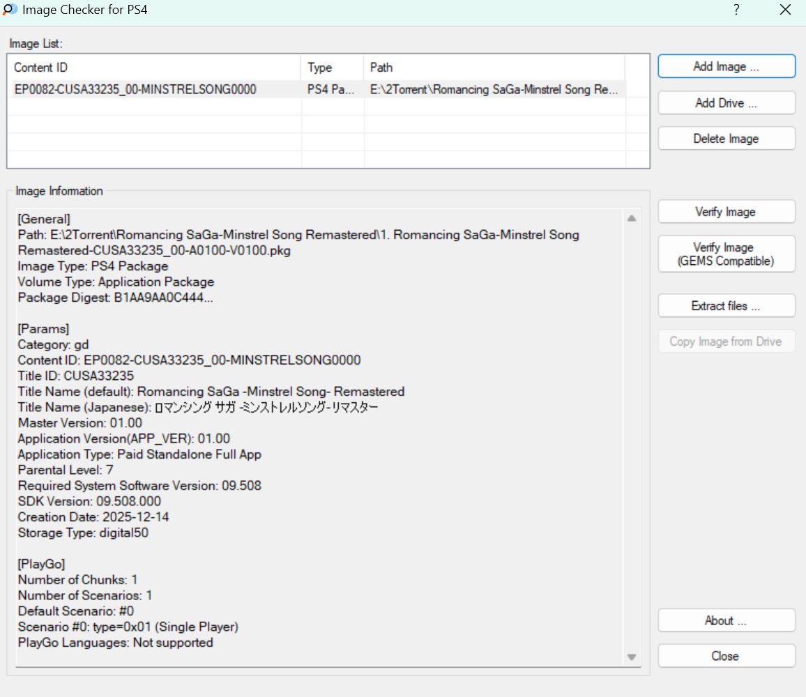This screenshot has width=806, height=697.
Task: Select the EP0082-CUSA33235 image list row
Action: [x=135, y=89]
